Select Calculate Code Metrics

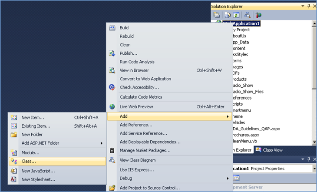[141, 97]
